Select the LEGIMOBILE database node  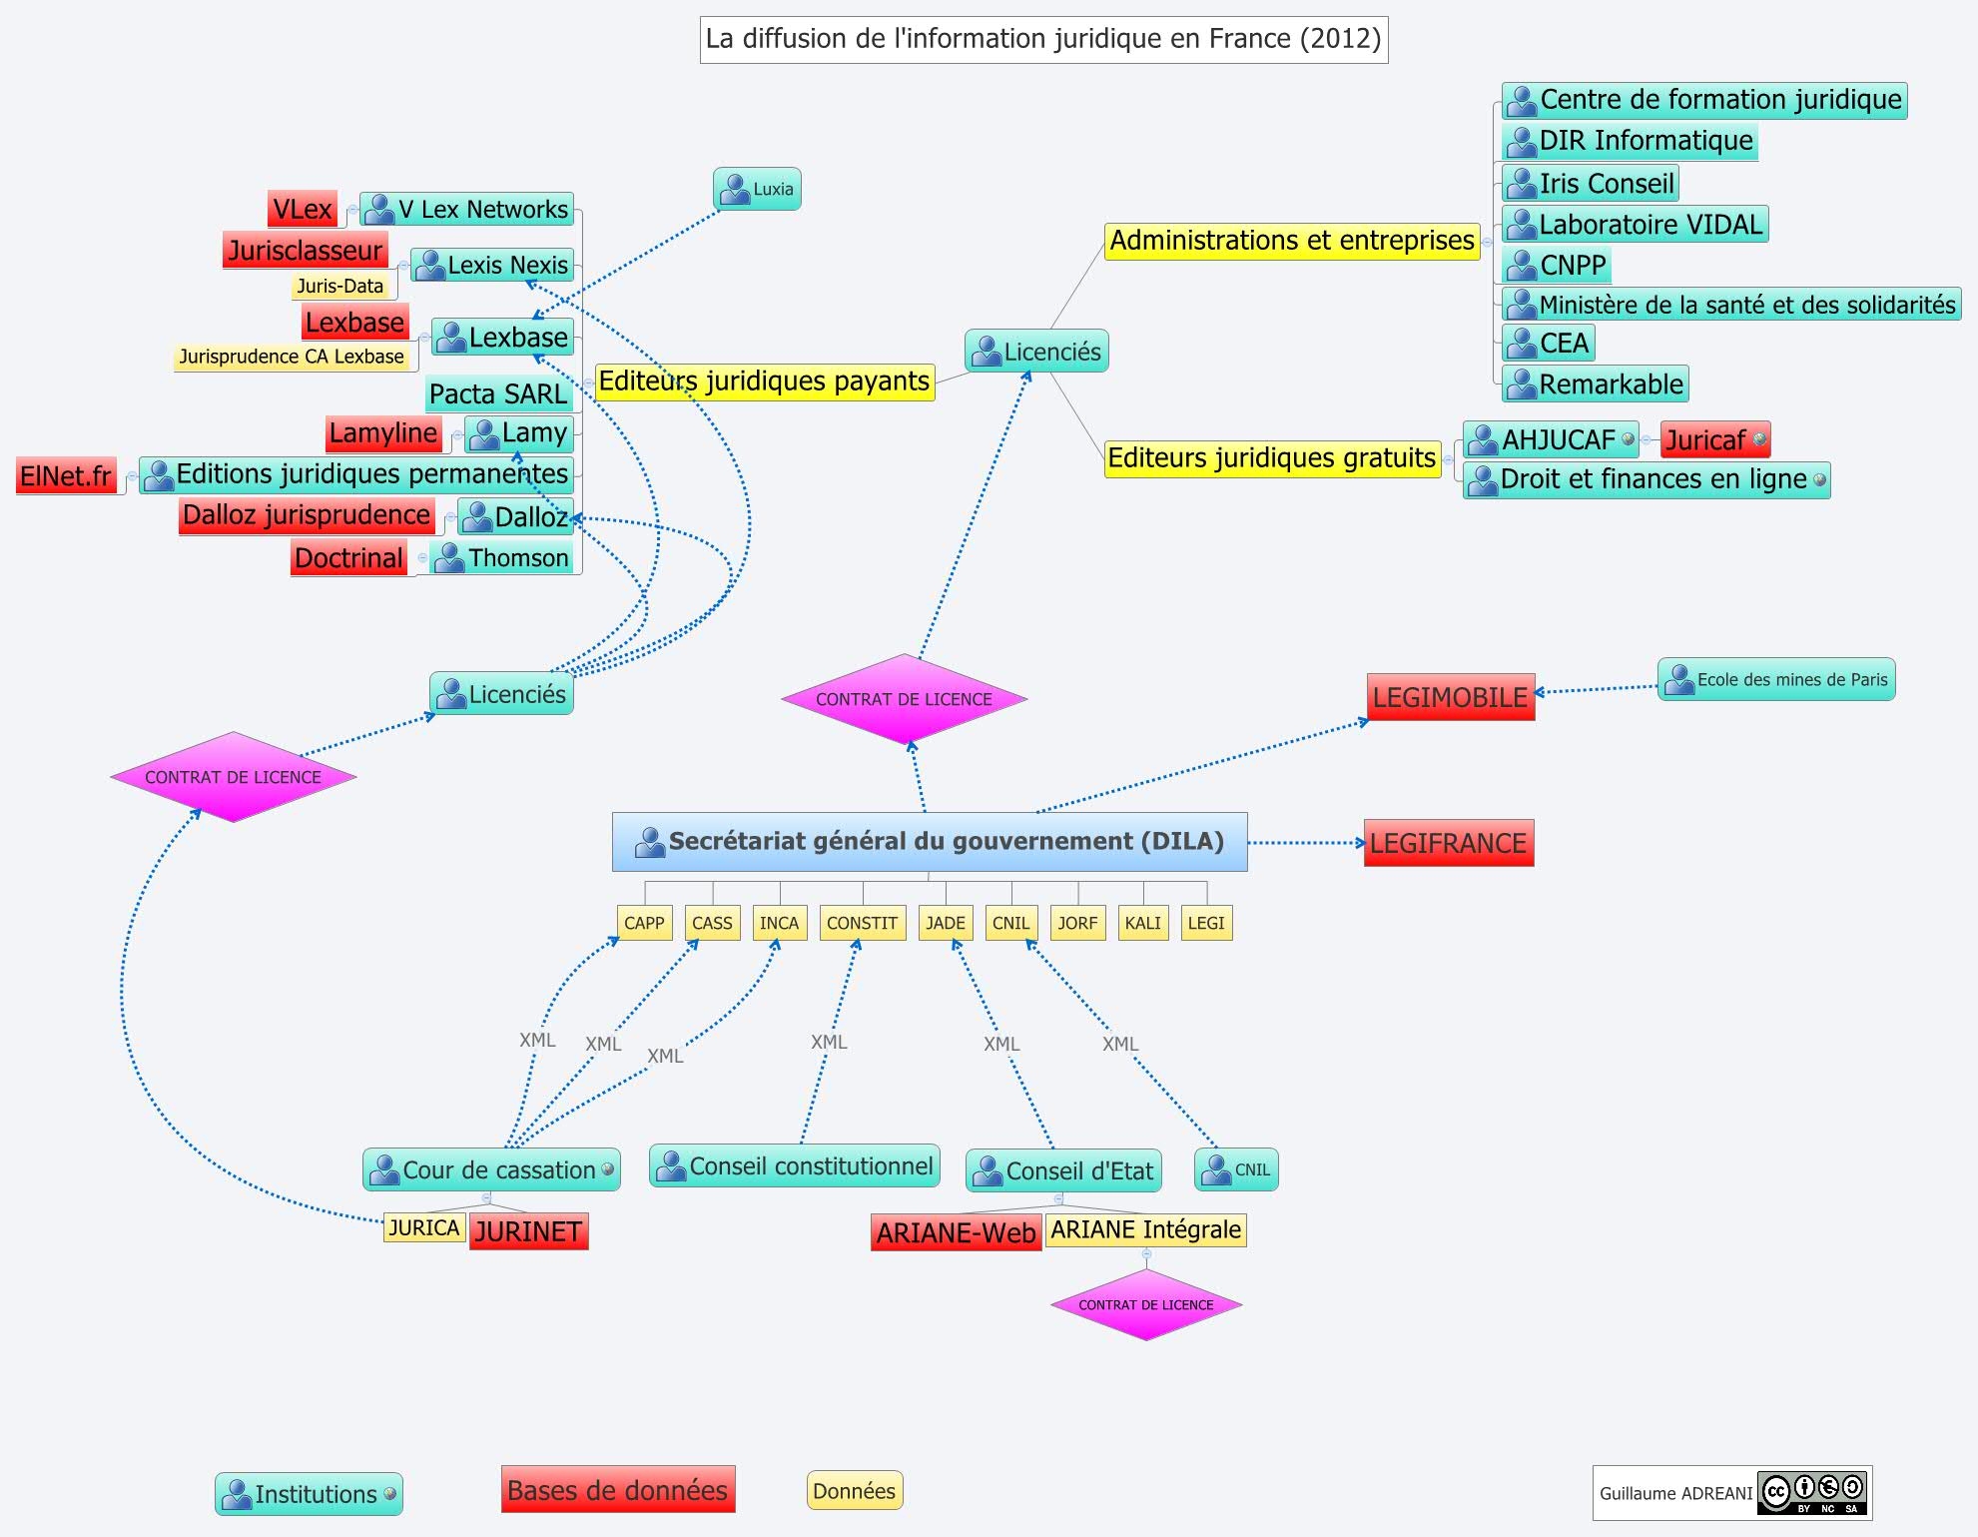(1450, 697)
